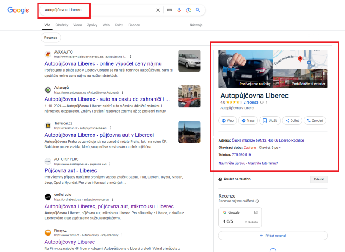
Task: Open the Autopůjčovny Liberec Firmy.cz link
Action: pyautogui.click(x=70, y=242)
